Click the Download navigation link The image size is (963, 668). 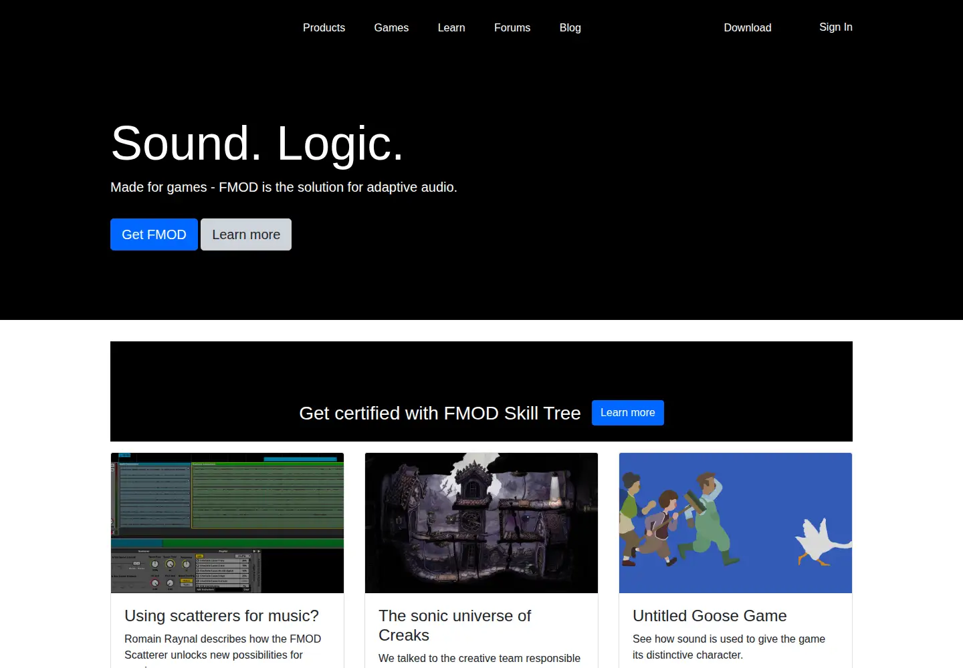click(748, 27)
